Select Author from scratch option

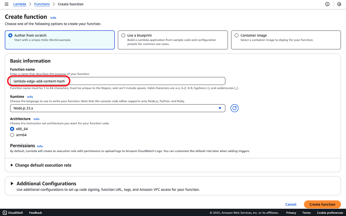pos(10,35)
